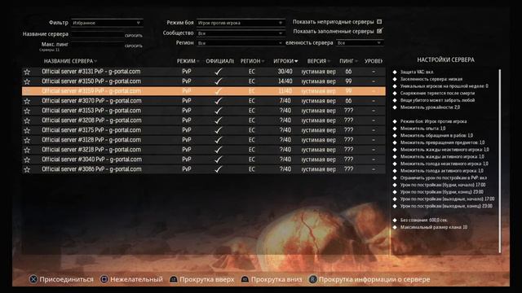
Task: Expand the Сообщество dropdown
Action: pyautogui.click(x=241, y=33)
